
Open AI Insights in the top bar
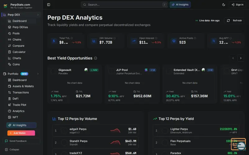point(180,5)
